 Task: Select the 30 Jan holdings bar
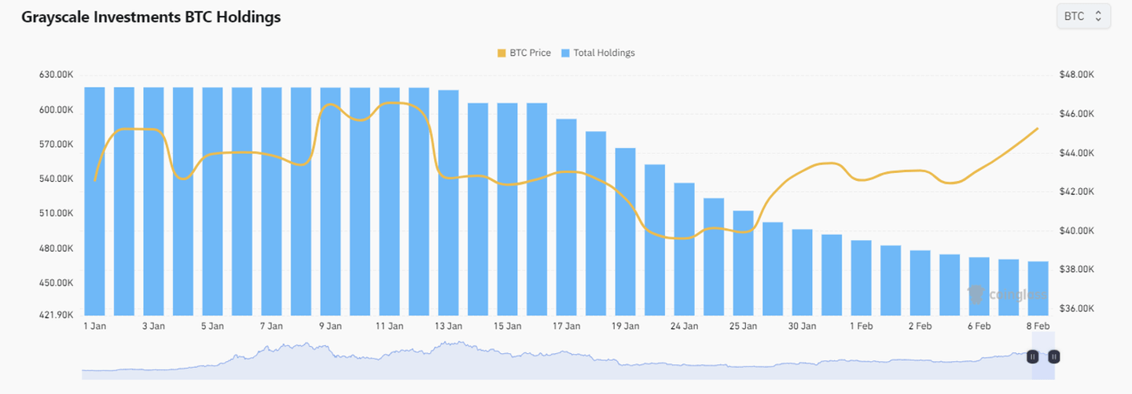pos(802,272)
